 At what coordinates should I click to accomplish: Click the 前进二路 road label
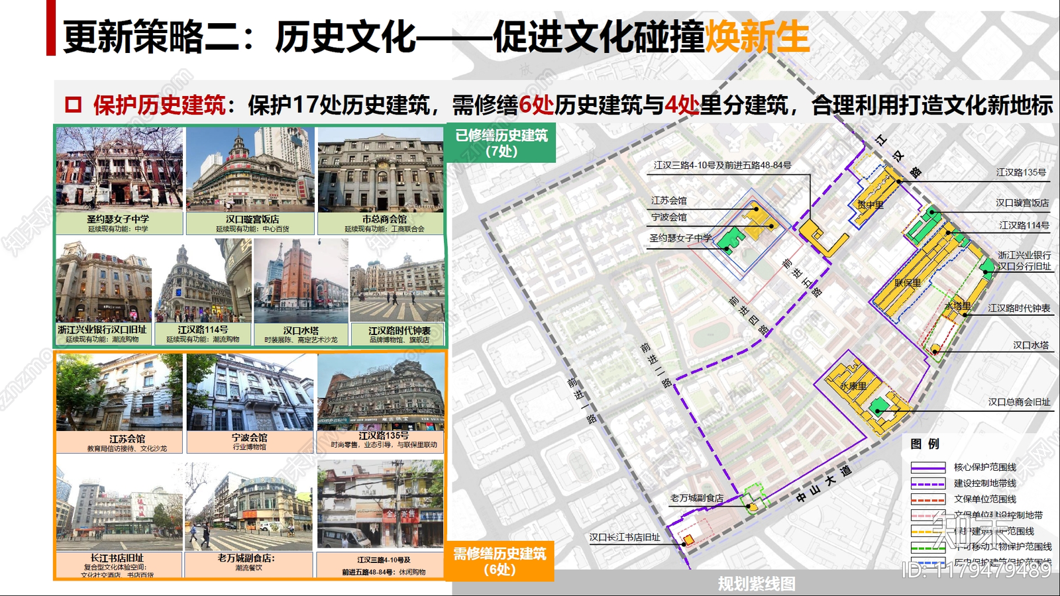pos(656,365)
